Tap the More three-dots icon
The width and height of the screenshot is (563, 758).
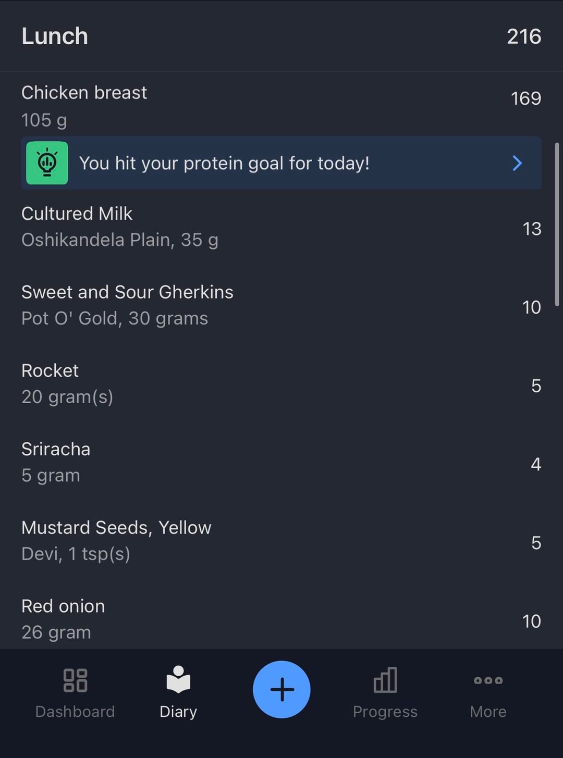click(488, 680)
